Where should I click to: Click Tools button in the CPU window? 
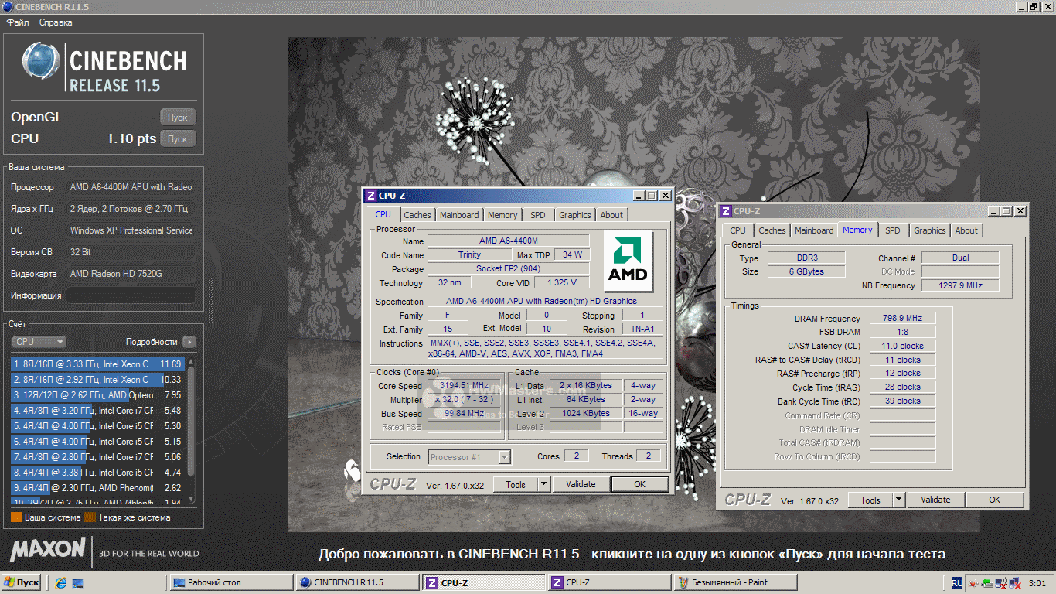pyautogui.click(x=516, y=485)
